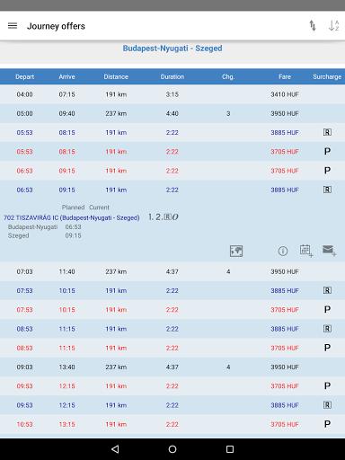
Task: Tap P surcharge icon on red 09:53 row
Action: click(327, 385)
